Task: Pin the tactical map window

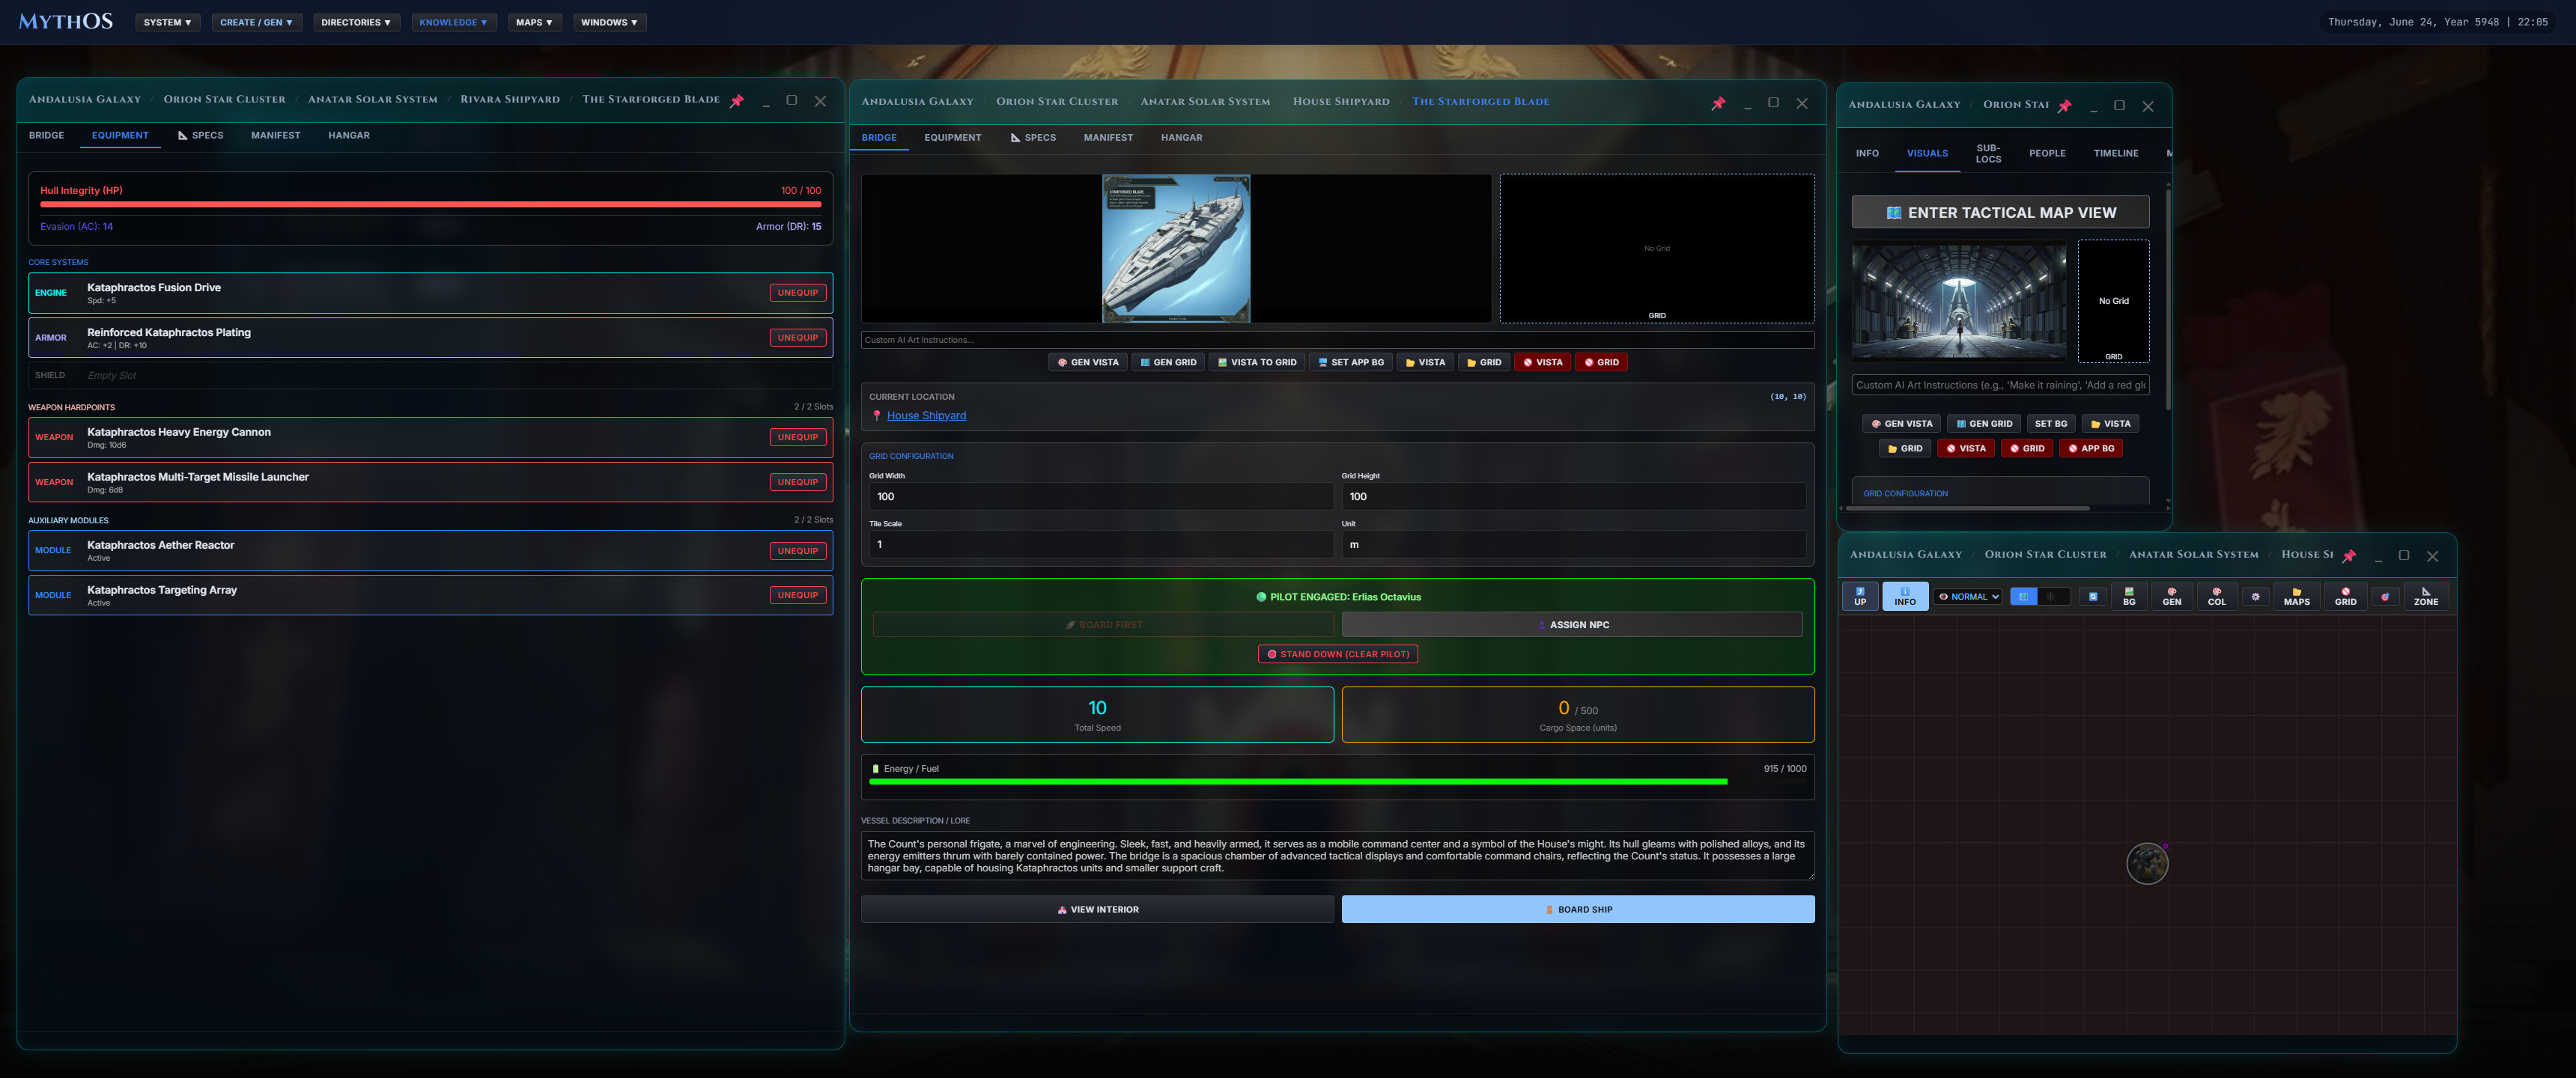Action: [x=2349, y=556]
